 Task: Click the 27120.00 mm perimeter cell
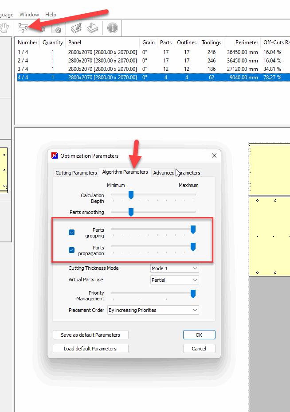[243, 69]
